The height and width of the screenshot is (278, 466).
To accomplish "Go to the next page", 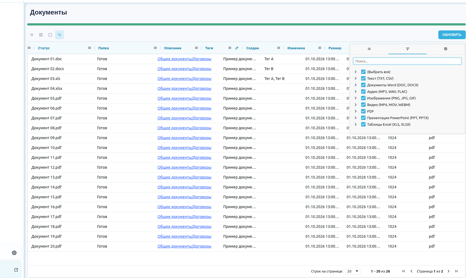I will [x=448, y=271].
